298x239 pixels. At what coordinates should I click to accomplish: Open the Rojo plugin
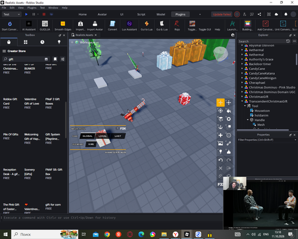point(177,26)
